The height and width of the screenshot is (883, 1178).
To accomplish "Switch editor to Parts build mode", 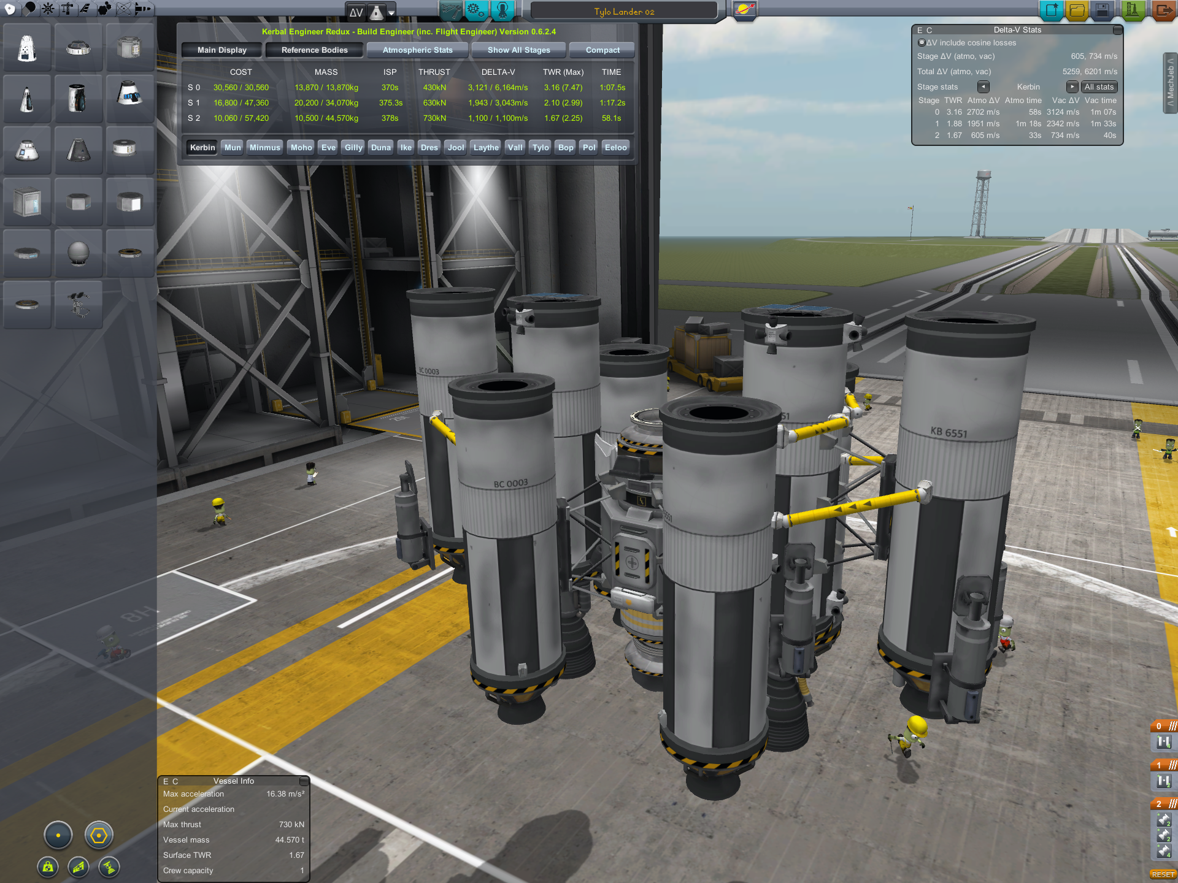I will [450, 10].
